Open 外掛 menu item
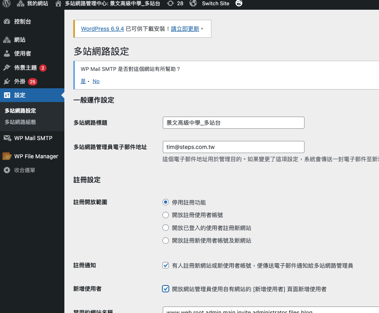 coord(20,81)
